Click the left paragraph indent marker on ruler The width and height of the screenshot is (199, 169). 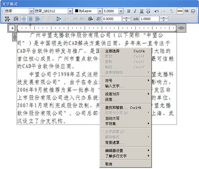(18, 31)
